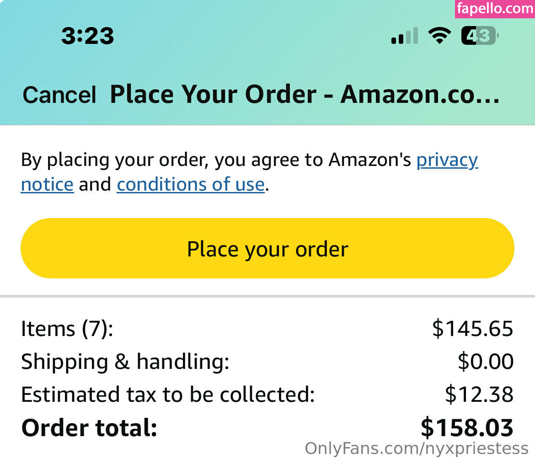The height and width of the screenshot is (464, 535).
Task: Tap the battery level indicator
Action: point(479,36)
